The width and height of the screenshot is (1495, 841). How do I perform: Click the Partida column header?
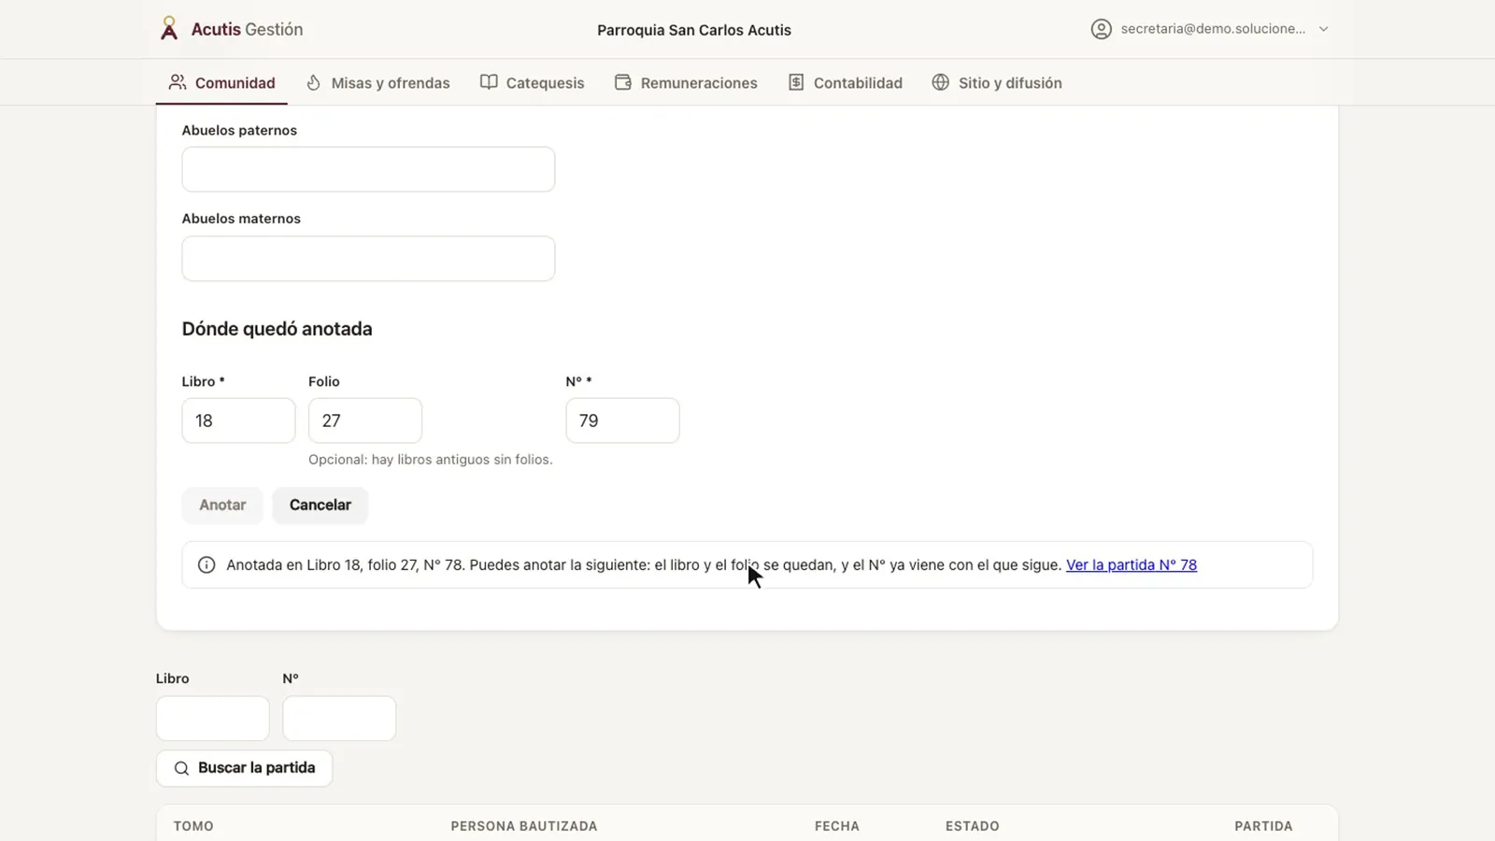1263,826
